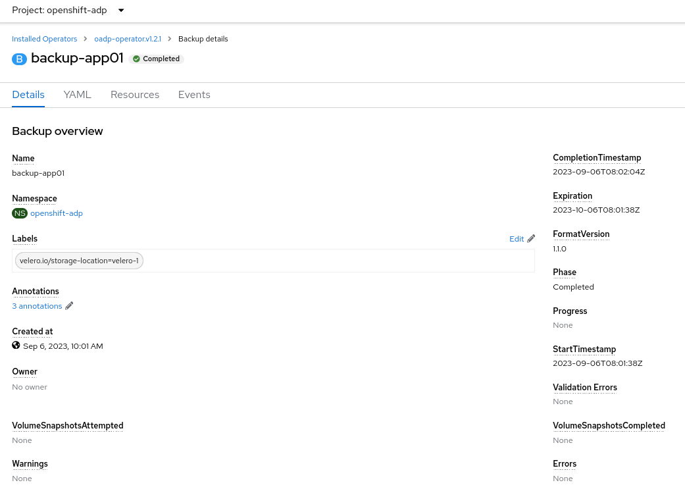Screen dimensions: 685x491
Task: Click the Phase field label
Action: (x=565, y=272)
